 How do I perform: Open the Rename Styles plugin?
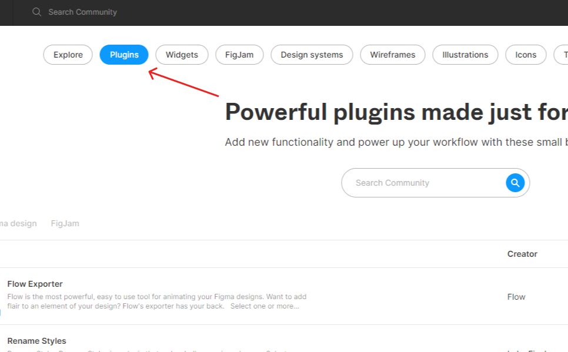(x=36, y=341)
